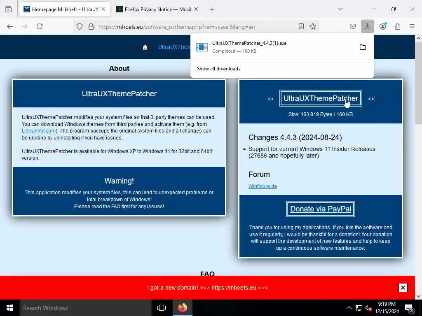This screenshot has height=316, width=422.
Task: Click Firefox icon in taskbar
Action: 183,308
